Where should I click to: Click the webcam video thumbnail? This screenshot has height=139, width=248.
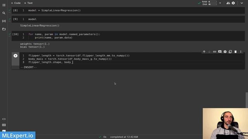(x=225, y=124)
